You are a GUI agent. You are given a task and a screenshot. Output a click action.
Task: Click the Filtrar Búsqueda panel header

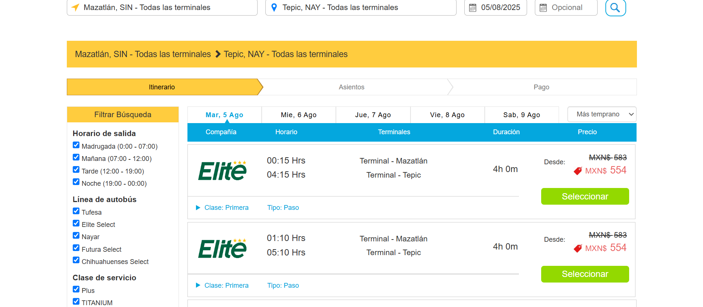pyautogui.click(x=123, y=115)
